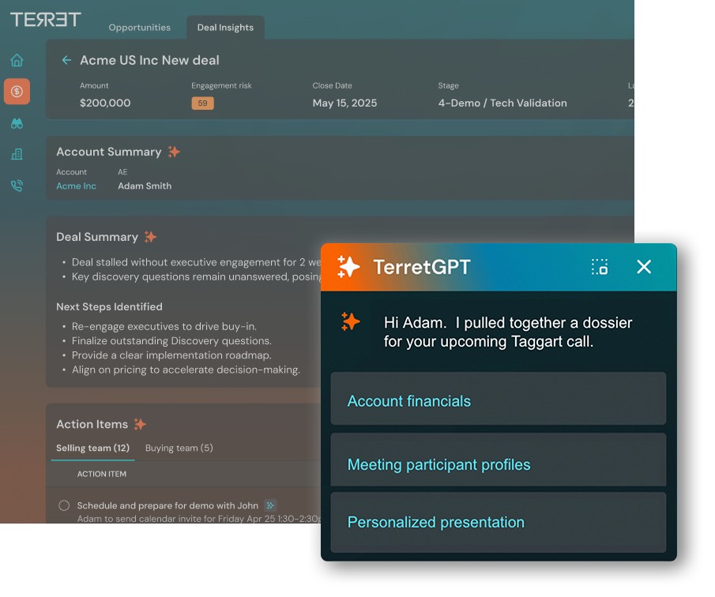
Task: Click the ACTION ITEM column header
Action: click(x=102, y=474)
